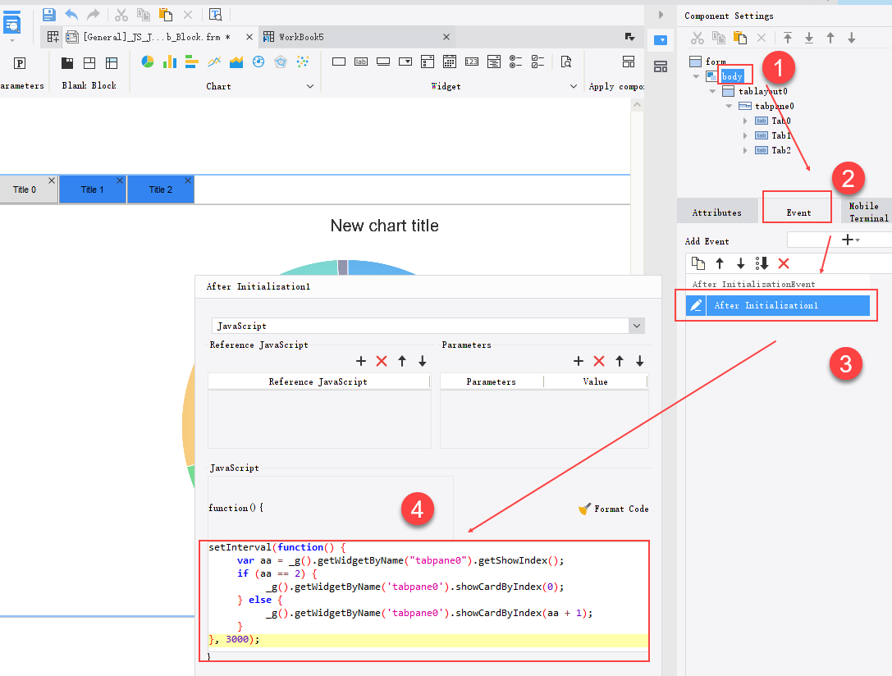Click the Cut scissors icon in the main toolbar

tap(121, 15)
